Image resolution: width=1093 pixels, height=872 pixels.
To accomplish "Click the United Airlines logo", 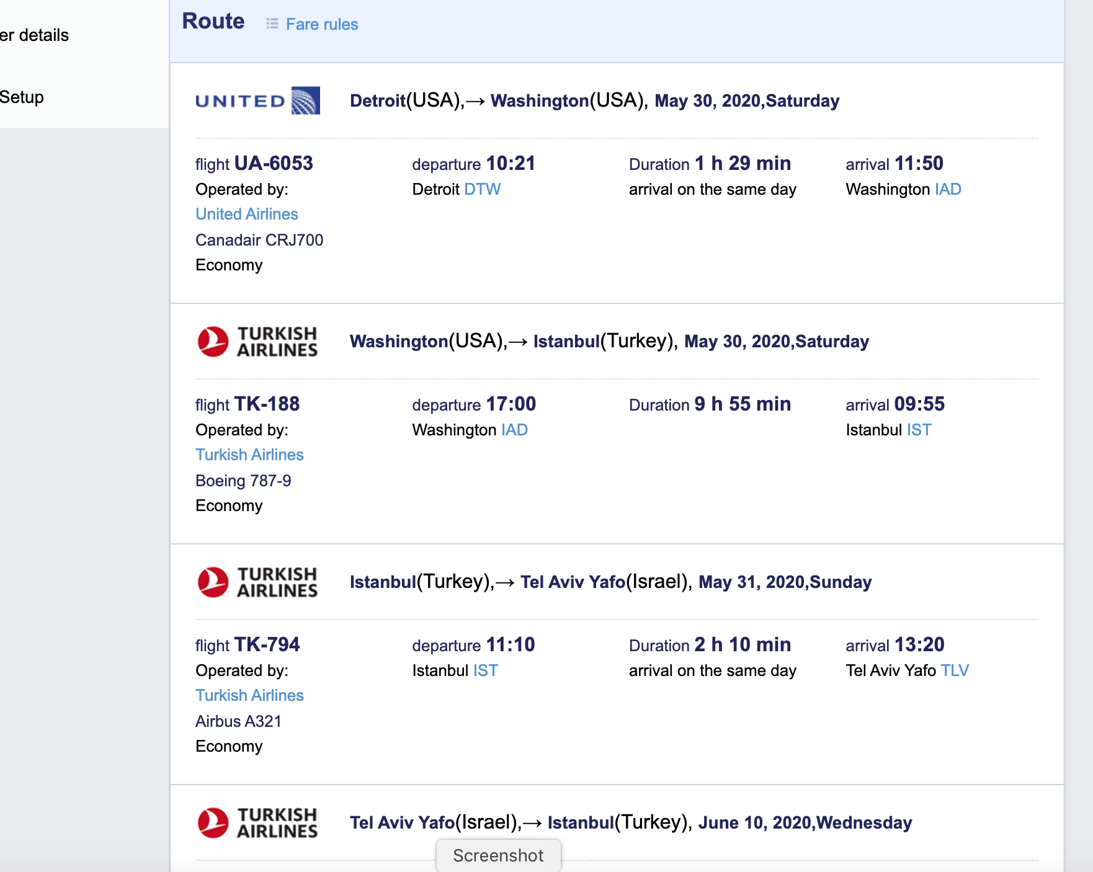I will click(257, 100).
